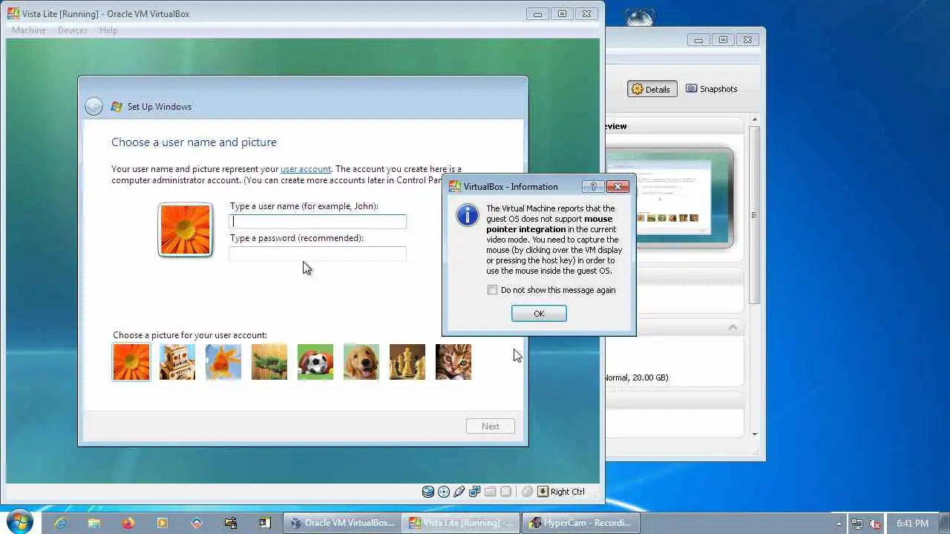Launch Firefox from taskbar
Viewport: 950px width, 534px height.
[128, 523]
